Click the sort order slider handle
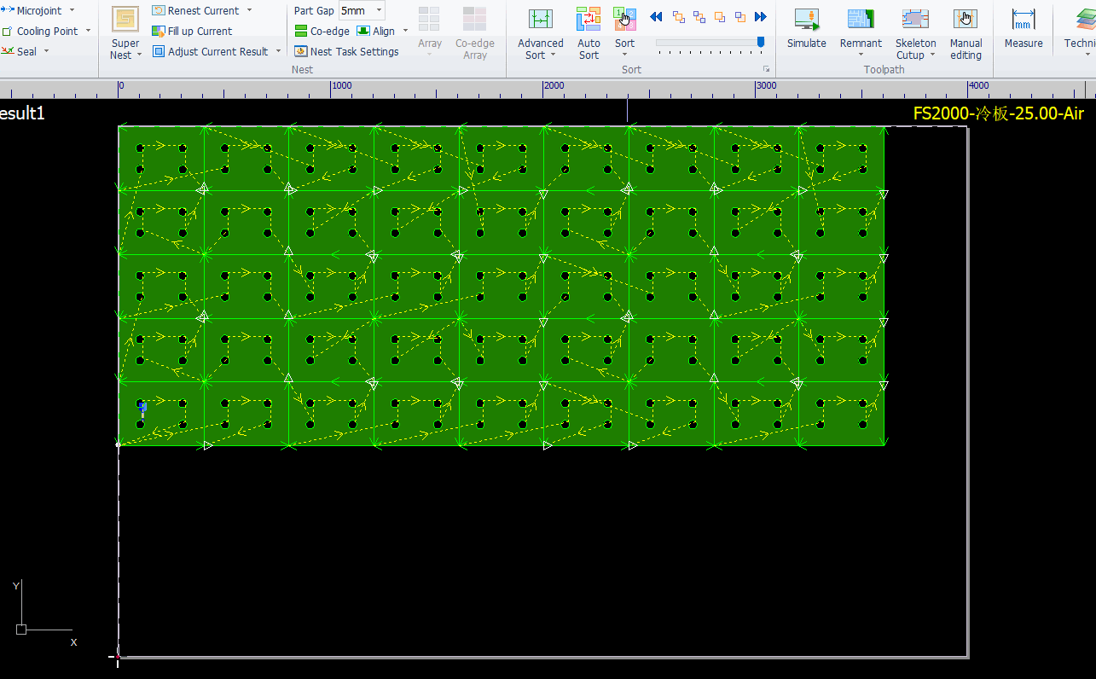The height and width of the screenshot is (679, 1096). 761,42
